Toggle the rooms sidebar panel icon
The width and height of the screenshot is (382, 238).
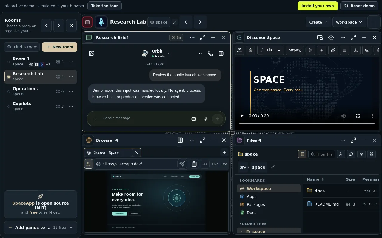coord(87,22)
